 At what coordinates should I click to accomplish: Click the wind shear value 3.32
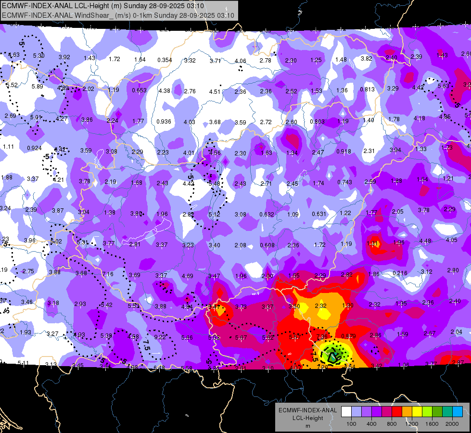coord(190,61)
